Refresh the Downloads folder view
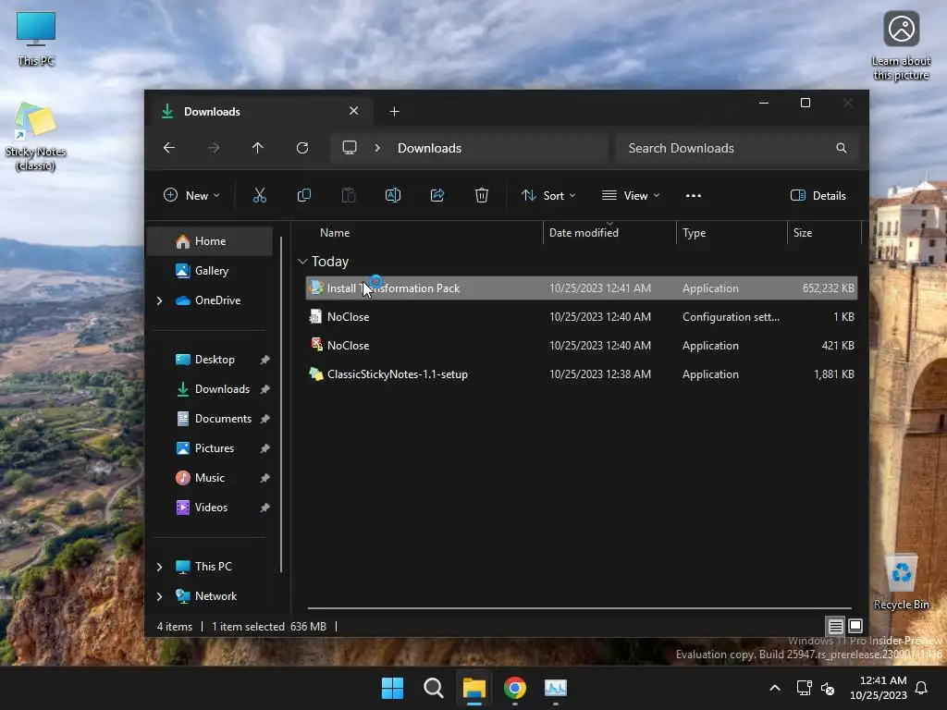 pos(302,148)
